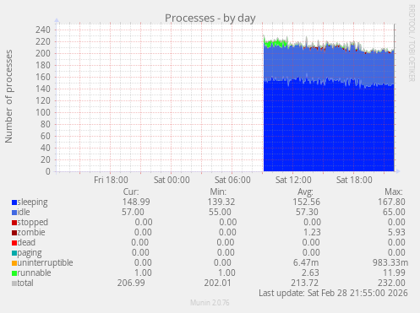Image resolution: width=420 pixels, height=313 pixels.
Task: Click the 'total' legend label
Action: pos(25,283)
